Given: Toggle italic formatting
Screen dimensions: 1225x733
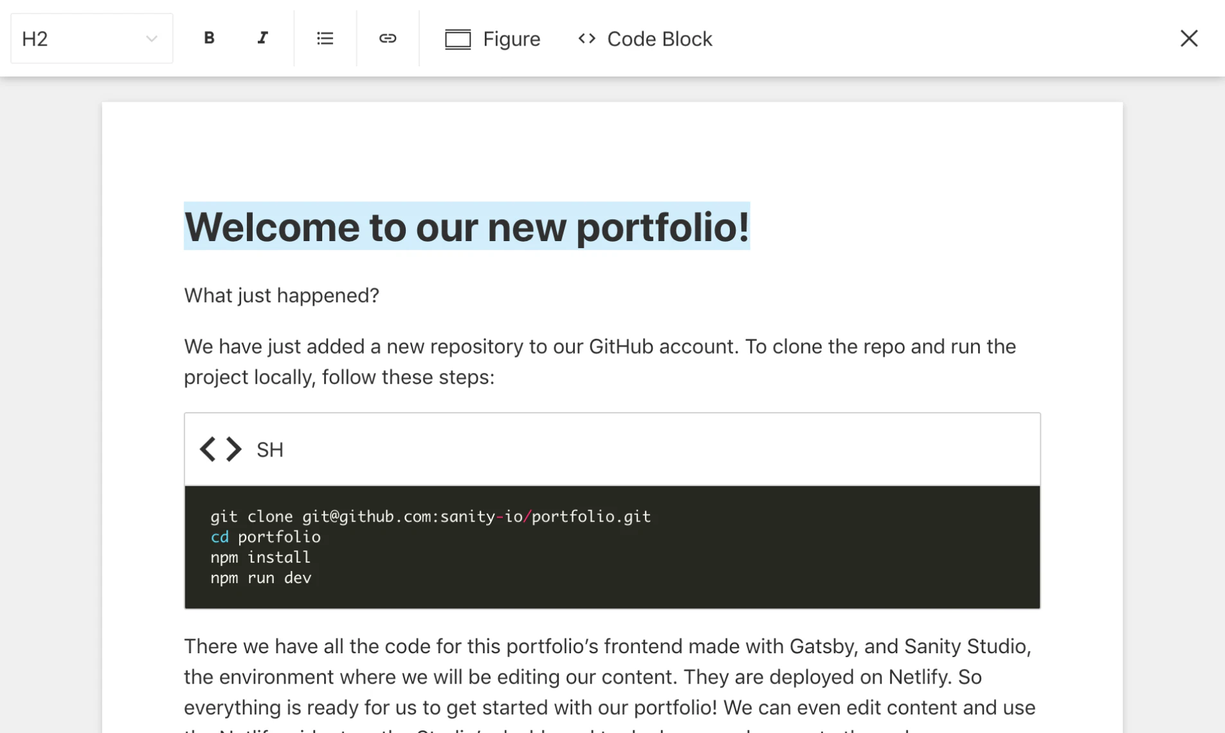Looking at the screenshot, I should pyautogui.click(x=262, y=39).
